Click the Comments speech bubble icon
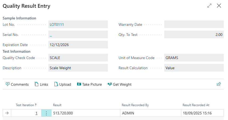 [7, 84]
